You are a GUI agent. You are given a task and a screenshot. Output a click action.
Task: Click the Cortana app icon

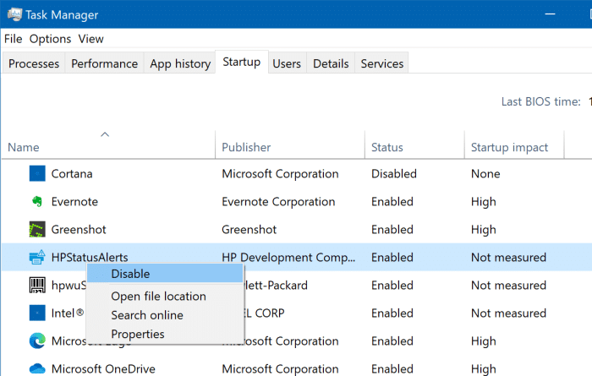pyautogui.click(x=37, y=173)
